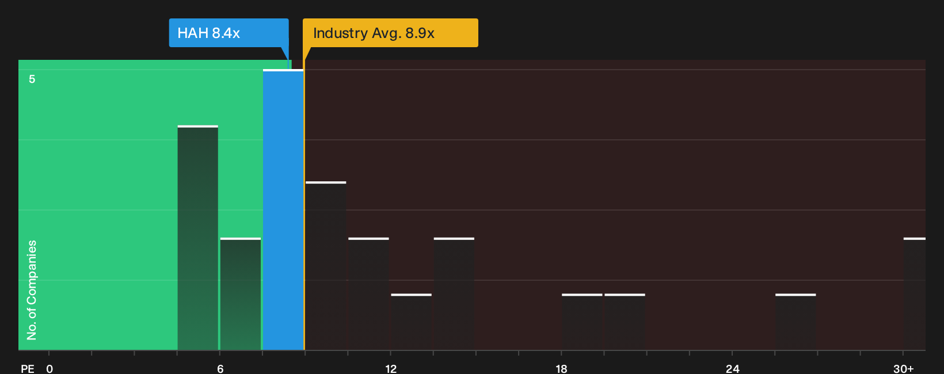The height and width of the screenshot is (374, 944).
Task: Click the shorter green bar right after PE 6
Action: [x=241, y=294]
